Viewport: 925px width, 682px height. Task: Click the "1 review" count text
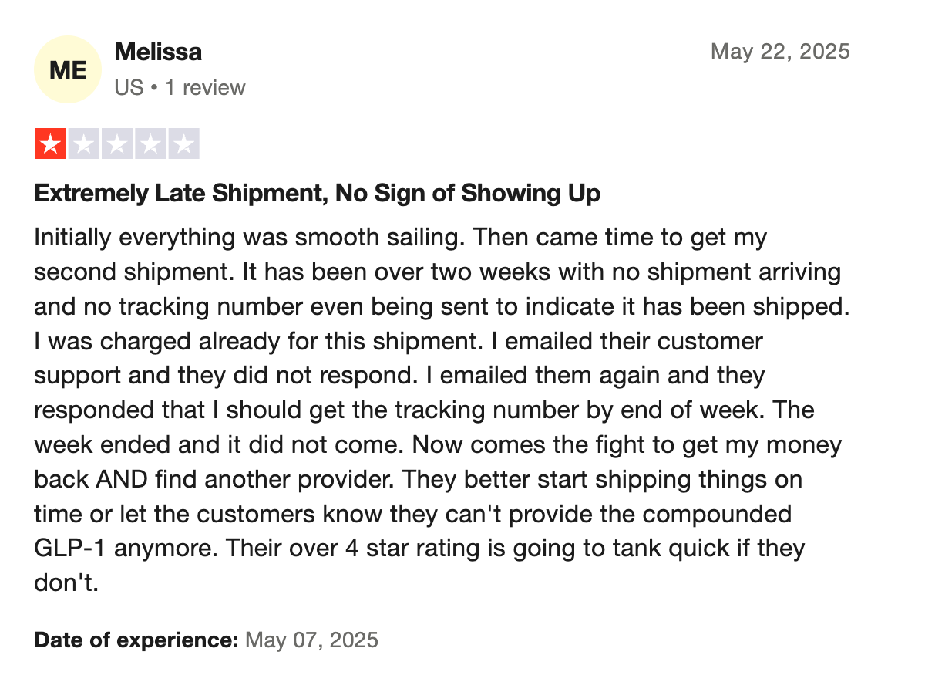click(204, 88)
